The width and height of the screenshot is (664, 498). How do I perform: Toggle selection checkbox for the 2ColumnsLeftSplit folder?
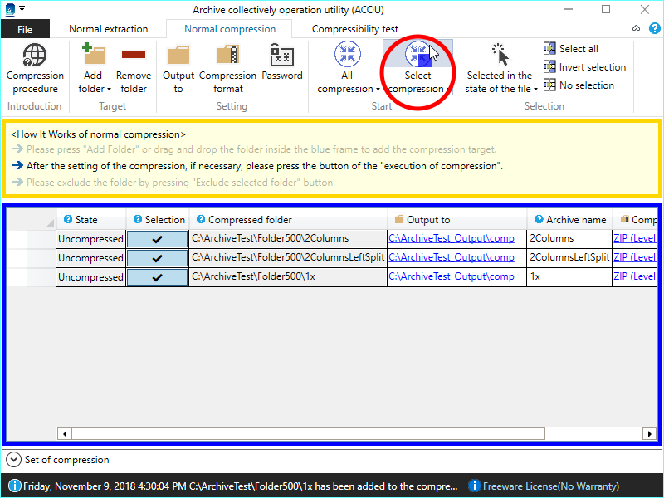157,258
